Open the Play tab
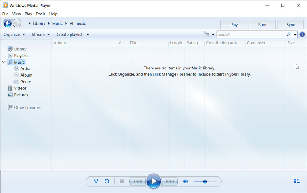The width and height of the screenshot is (307, 193). click(x=234, y=25)
